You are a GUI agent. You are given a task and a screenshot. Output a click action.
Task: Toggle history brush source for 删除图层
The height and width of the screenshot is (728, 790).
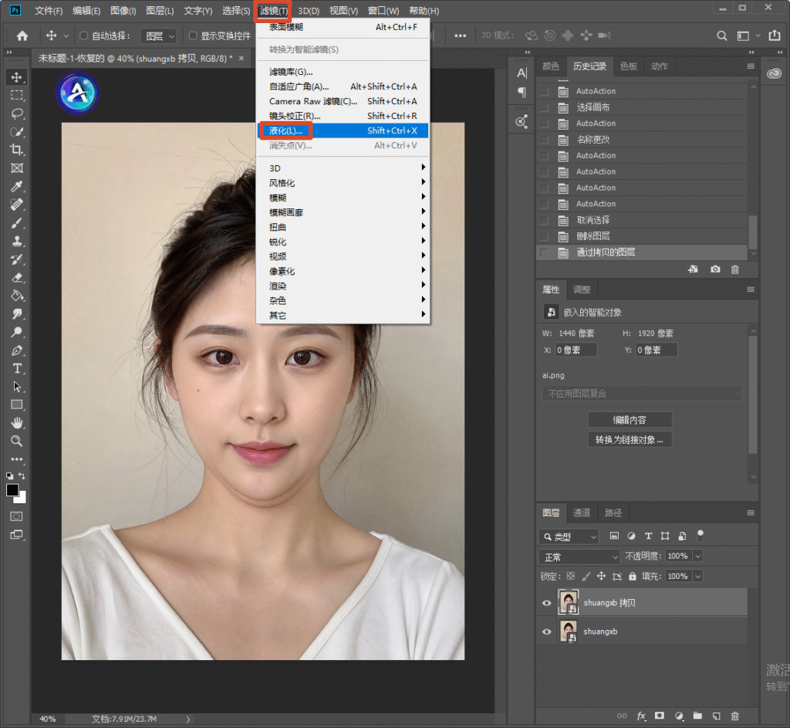point(544,236)
